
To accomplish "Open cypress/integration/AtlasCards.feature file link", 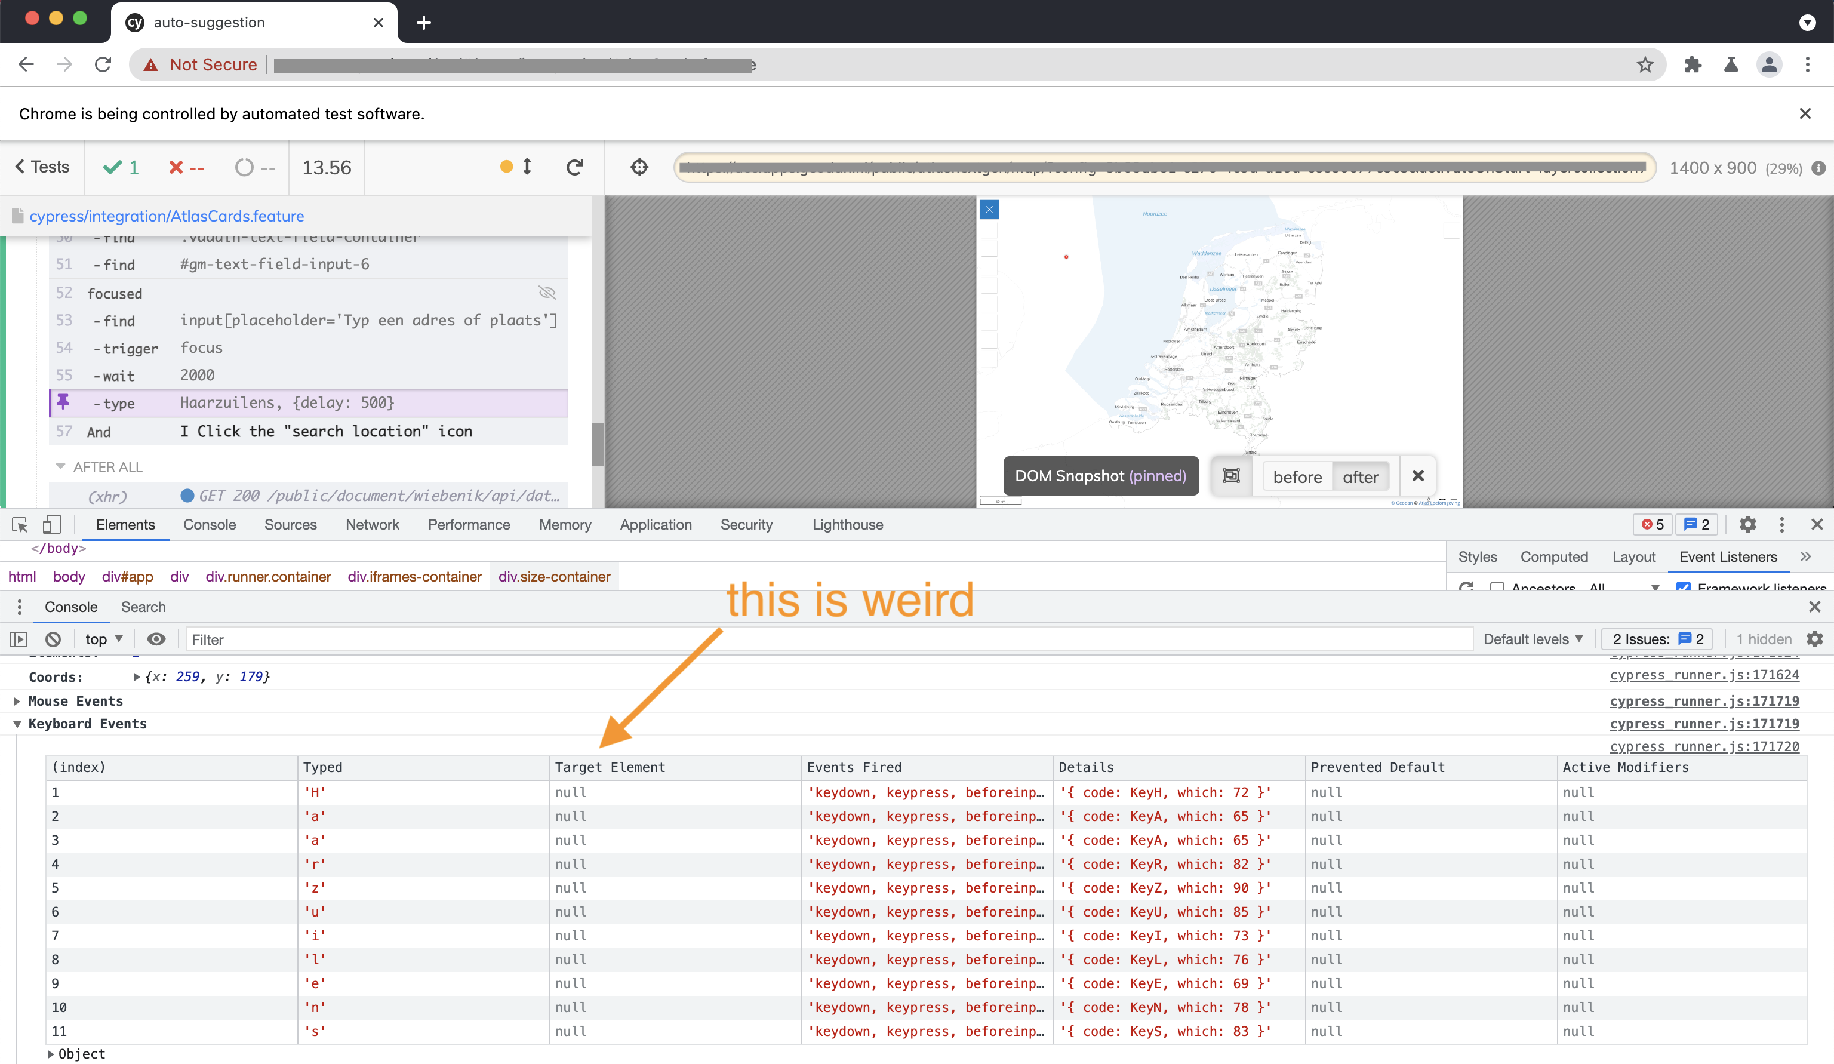I will (x=167, y=216).
